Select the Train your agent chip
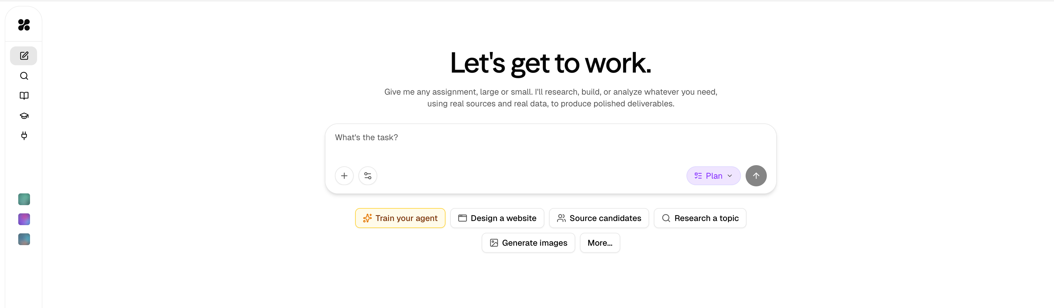The height and width of the screenshot is (308, 1054). pos(400,218)
